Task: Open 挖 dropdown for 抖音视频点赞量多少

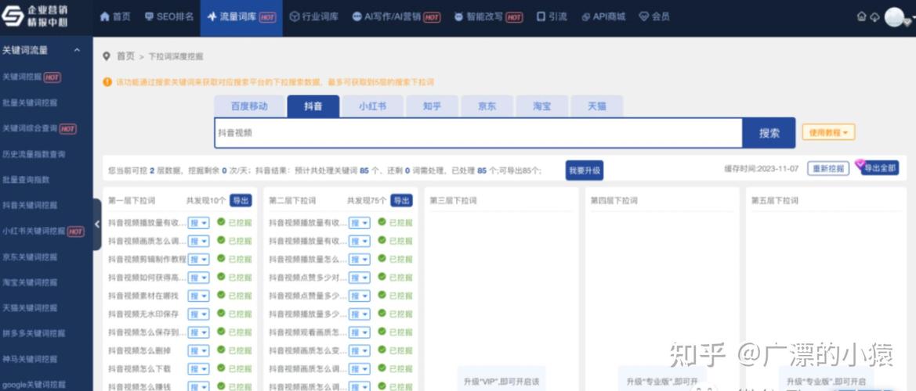Action: 360,296
